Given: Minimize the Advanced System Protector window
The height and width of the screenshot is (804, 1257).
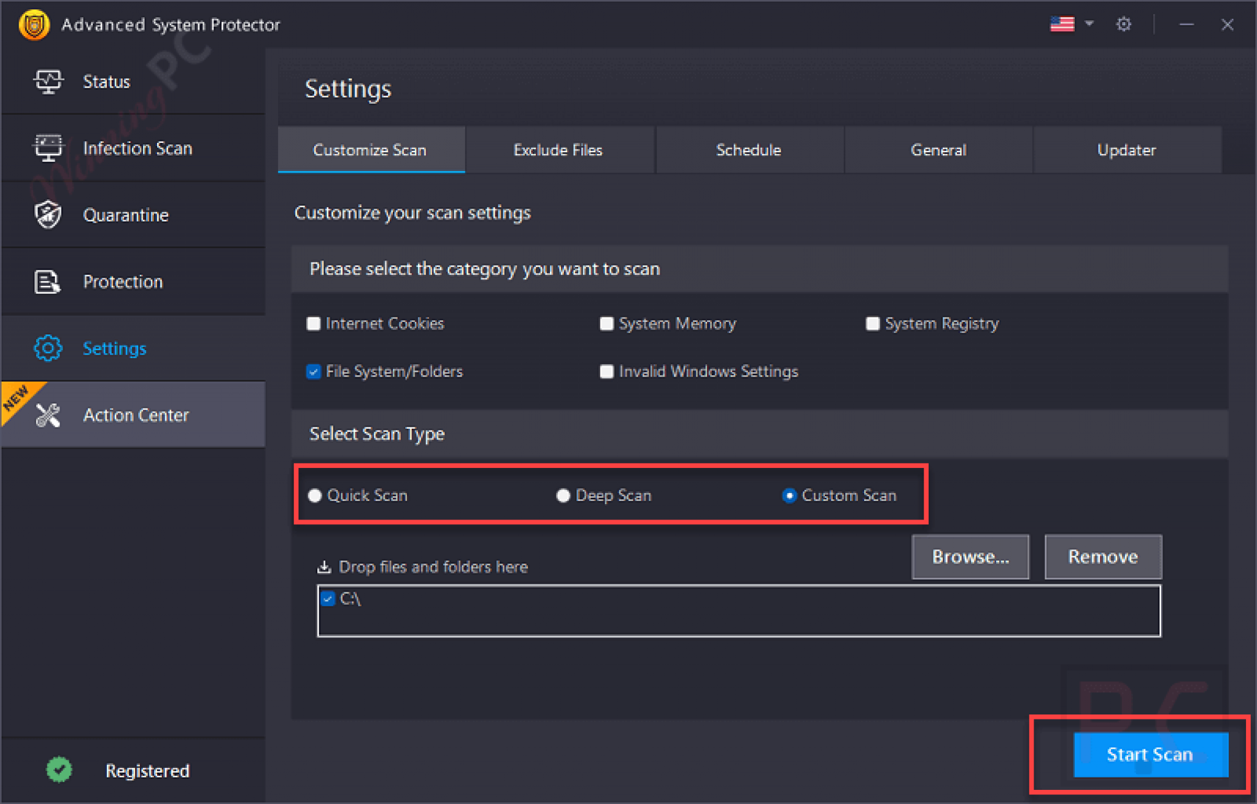Looking at the screenshot, I should (x=1186, y=25).
